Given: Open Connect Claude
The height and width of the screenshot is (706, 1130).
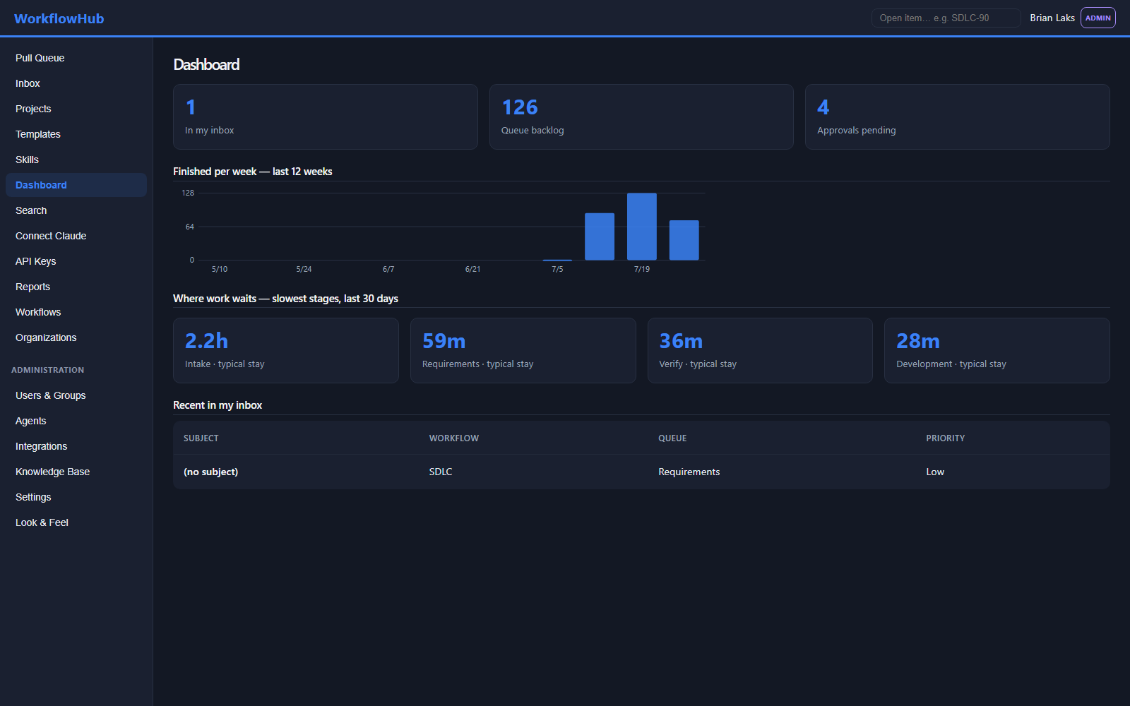Looking at the screenshot, I should (x=76, y=236).
